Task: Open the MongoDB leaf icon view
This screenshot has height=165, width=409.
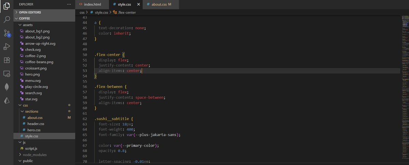Action: click(x=7, y=87)
